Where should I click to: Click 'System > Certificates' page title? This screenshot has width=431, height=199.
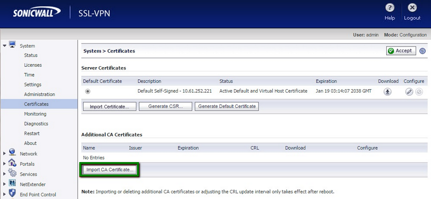pyautogui.click(x=109, y=51)
